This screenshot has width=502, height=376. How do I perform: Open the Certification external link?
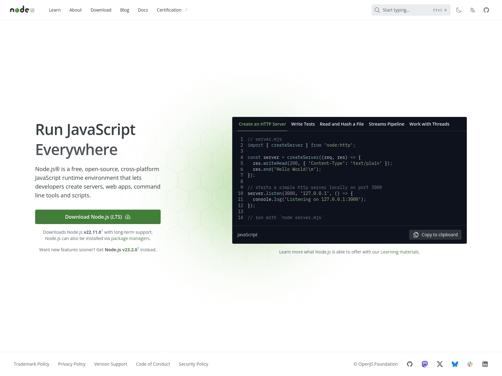click(x=172, y=10)
